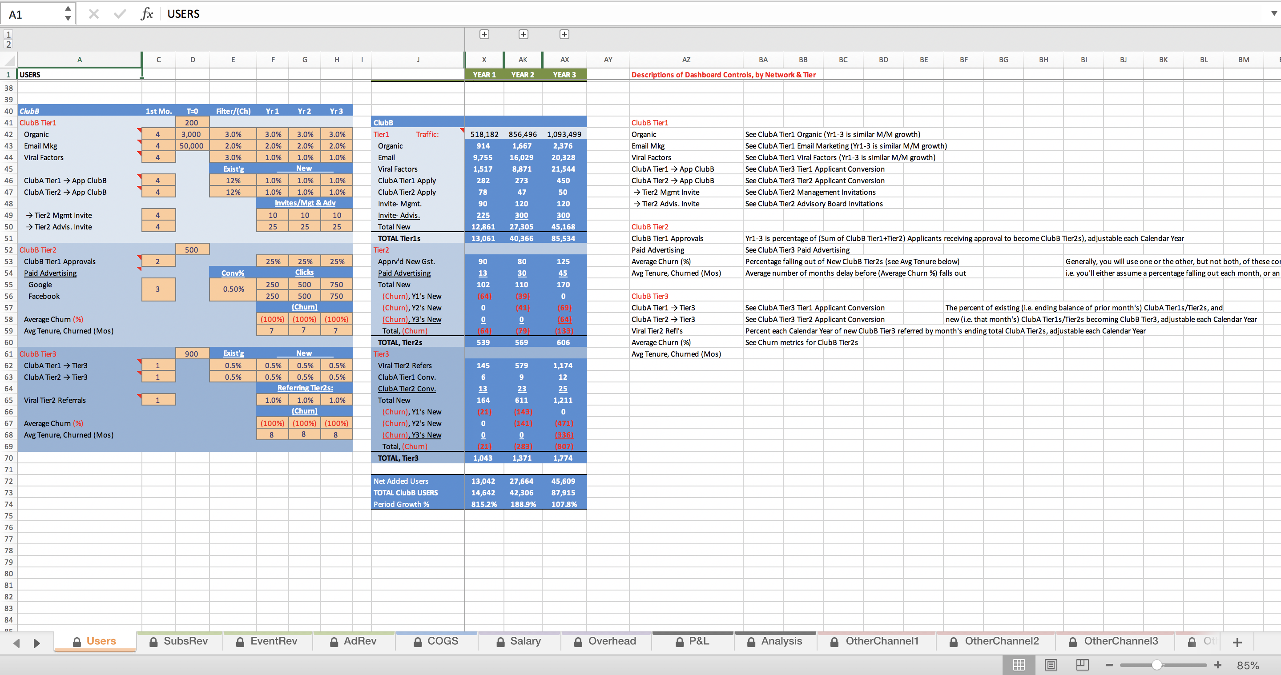The width and height of the screenshot is (1281, 675).
Task: Switch to Normal view icon
Action: pyautogui.click(x=1019, y=665)
